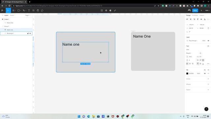The image size is (211, 119).
Task: Open the Figma main menu
Action: click(2, 10)
